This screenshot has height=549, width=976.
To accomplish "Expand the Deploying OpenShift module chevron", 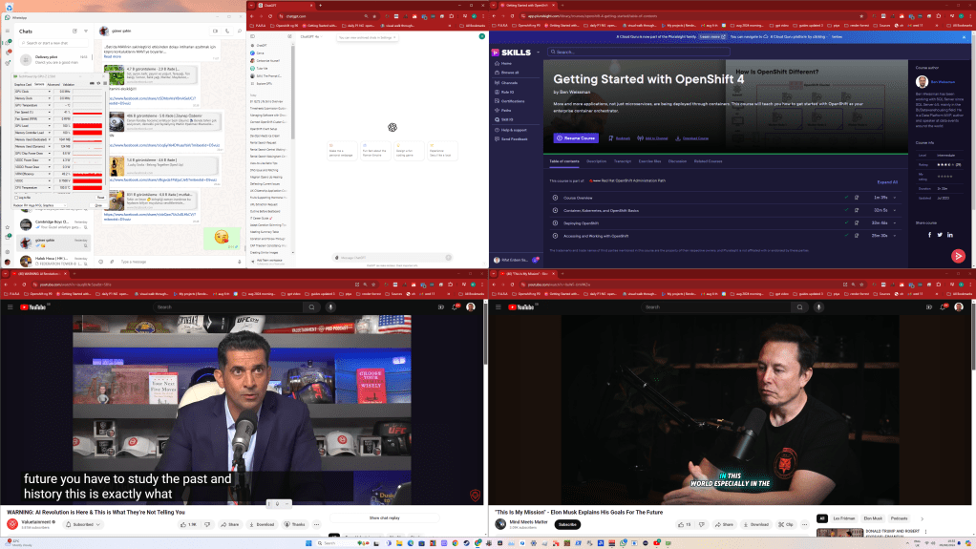I will tap(895, 222).
